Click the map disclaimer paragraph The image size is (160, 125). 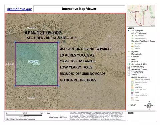[97, 116]
